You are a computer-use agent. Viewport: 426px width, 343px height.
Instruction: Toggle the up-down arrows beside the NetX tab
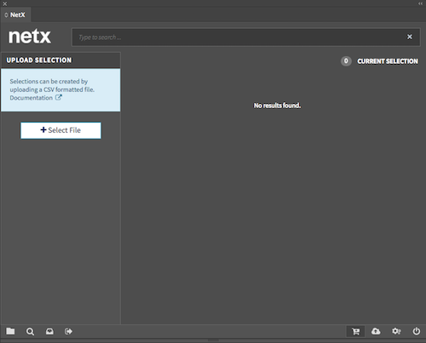6,15
